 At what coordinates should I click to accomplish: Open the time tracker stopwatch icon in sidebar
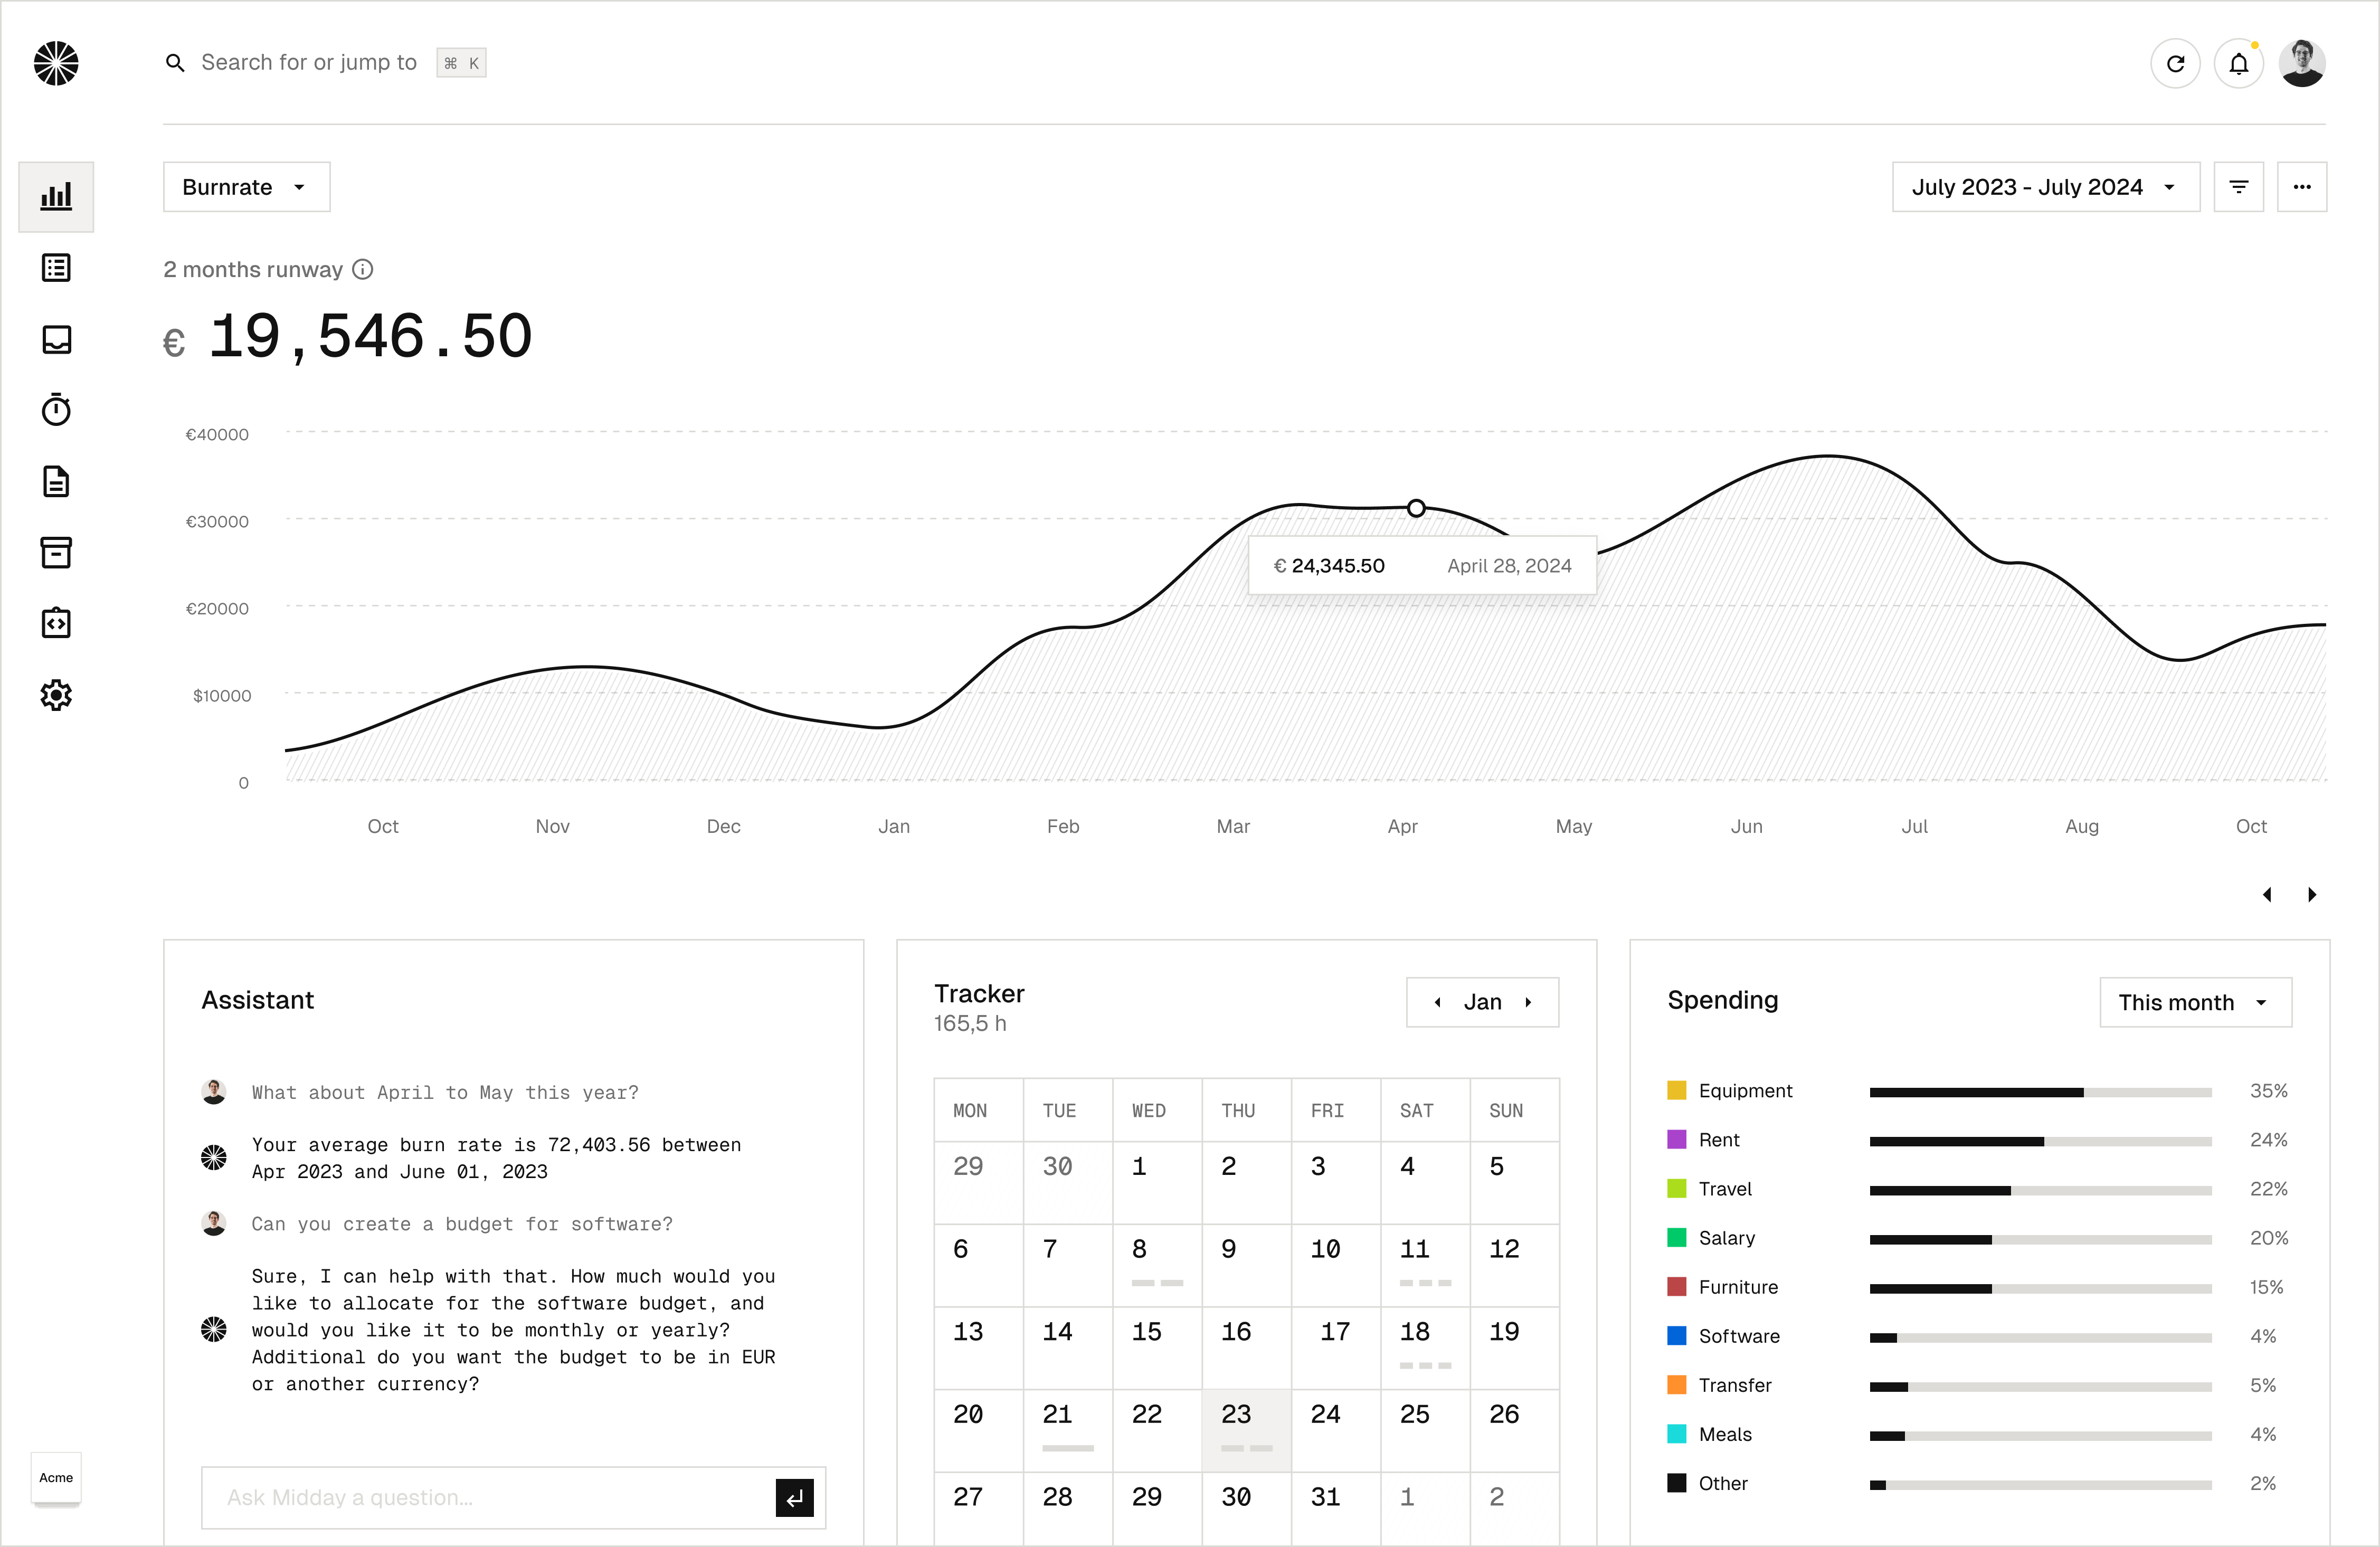click(56, 410)
